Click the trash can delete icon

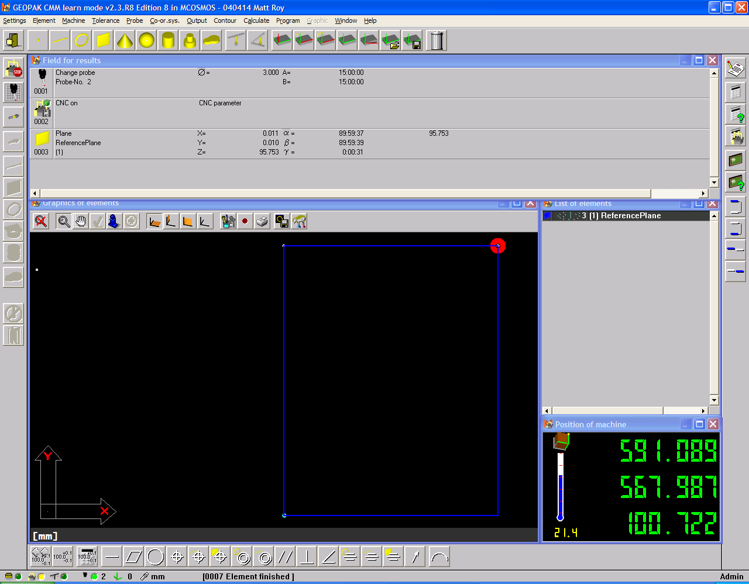click(437, 40)
